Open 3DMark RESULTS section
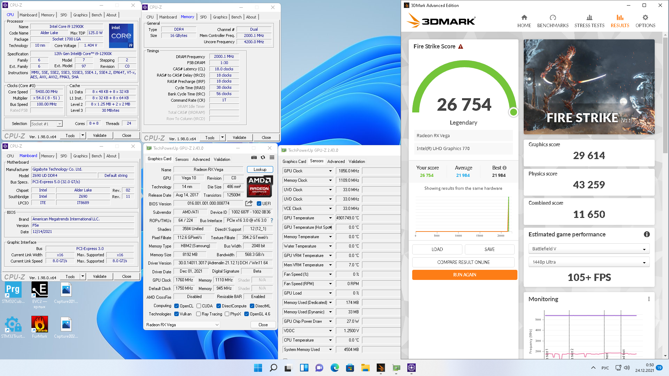 tap(620, 21)
